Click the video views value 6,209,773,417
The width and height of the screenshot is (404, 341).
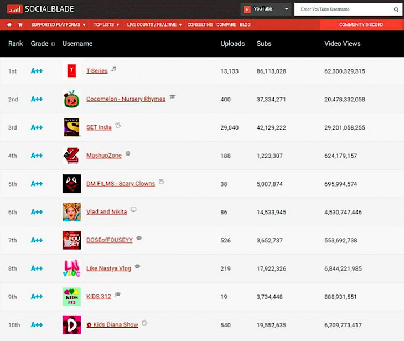[x=343, y=325]
